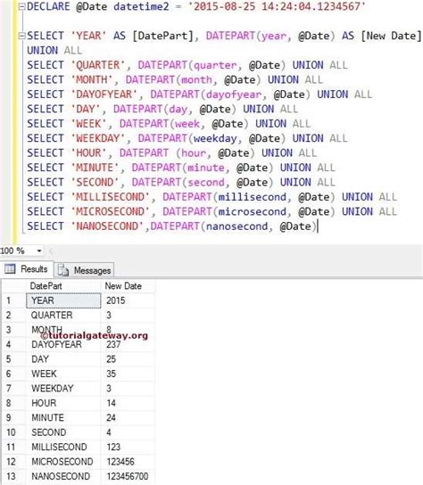Collapse the SELECT statement outline block
The image size is (423, 485).
click(21, 36)
